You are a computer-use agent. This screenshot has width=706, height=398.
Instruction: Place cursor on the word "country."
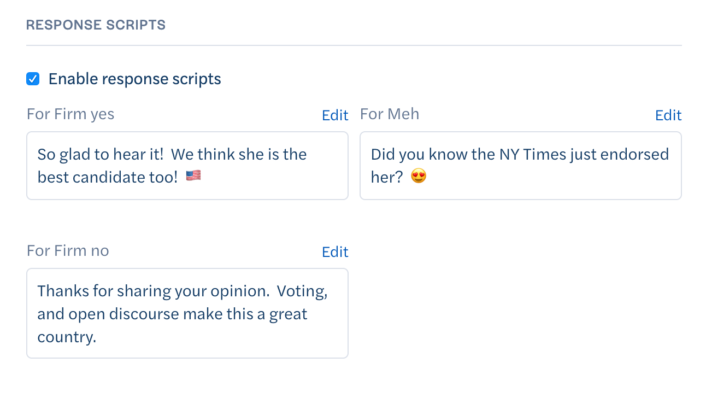coord(67,337)
